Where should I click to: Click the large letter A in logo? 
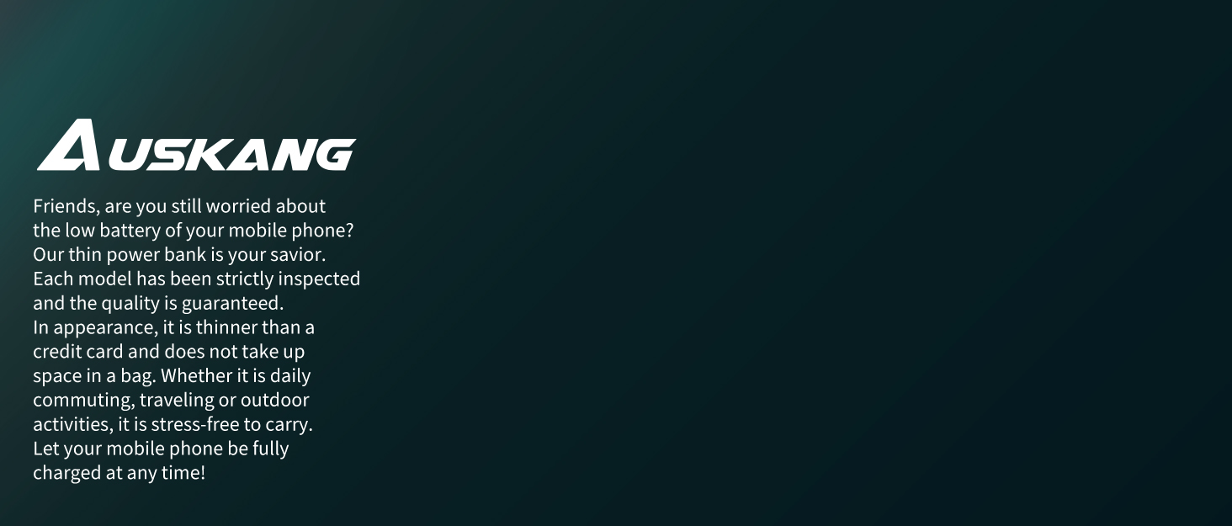tap(70, 145)
